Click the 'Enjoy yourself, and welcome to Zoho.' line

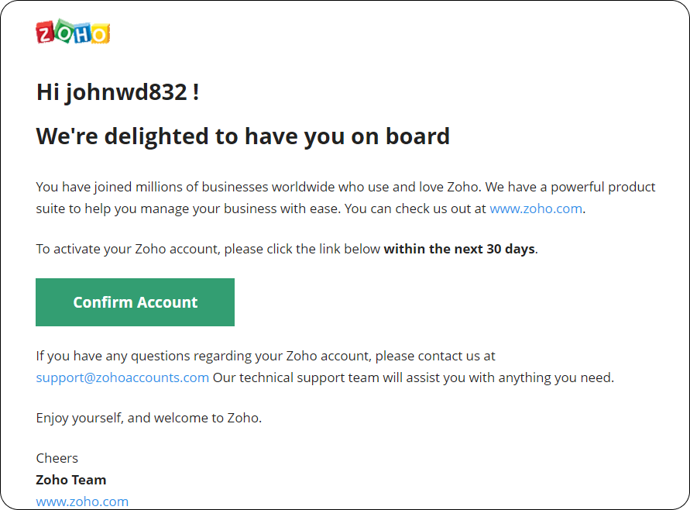point(149,418)
